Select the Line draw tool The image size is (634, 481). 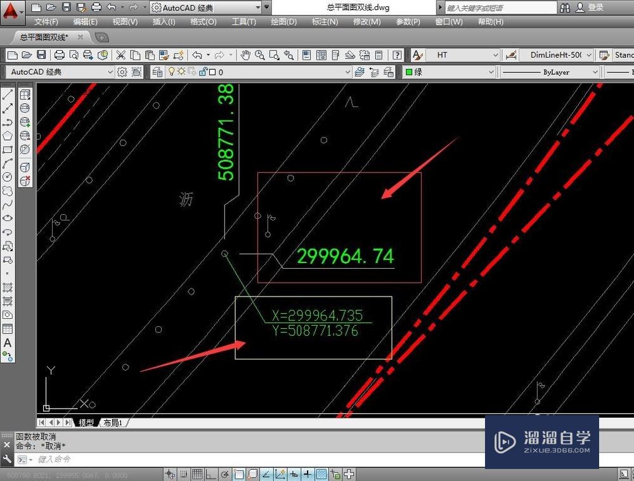7,95
